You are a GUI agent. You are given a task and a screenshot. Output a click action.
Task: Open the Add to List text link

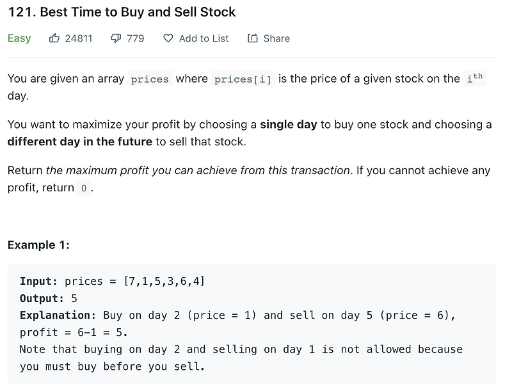point(204,38)
